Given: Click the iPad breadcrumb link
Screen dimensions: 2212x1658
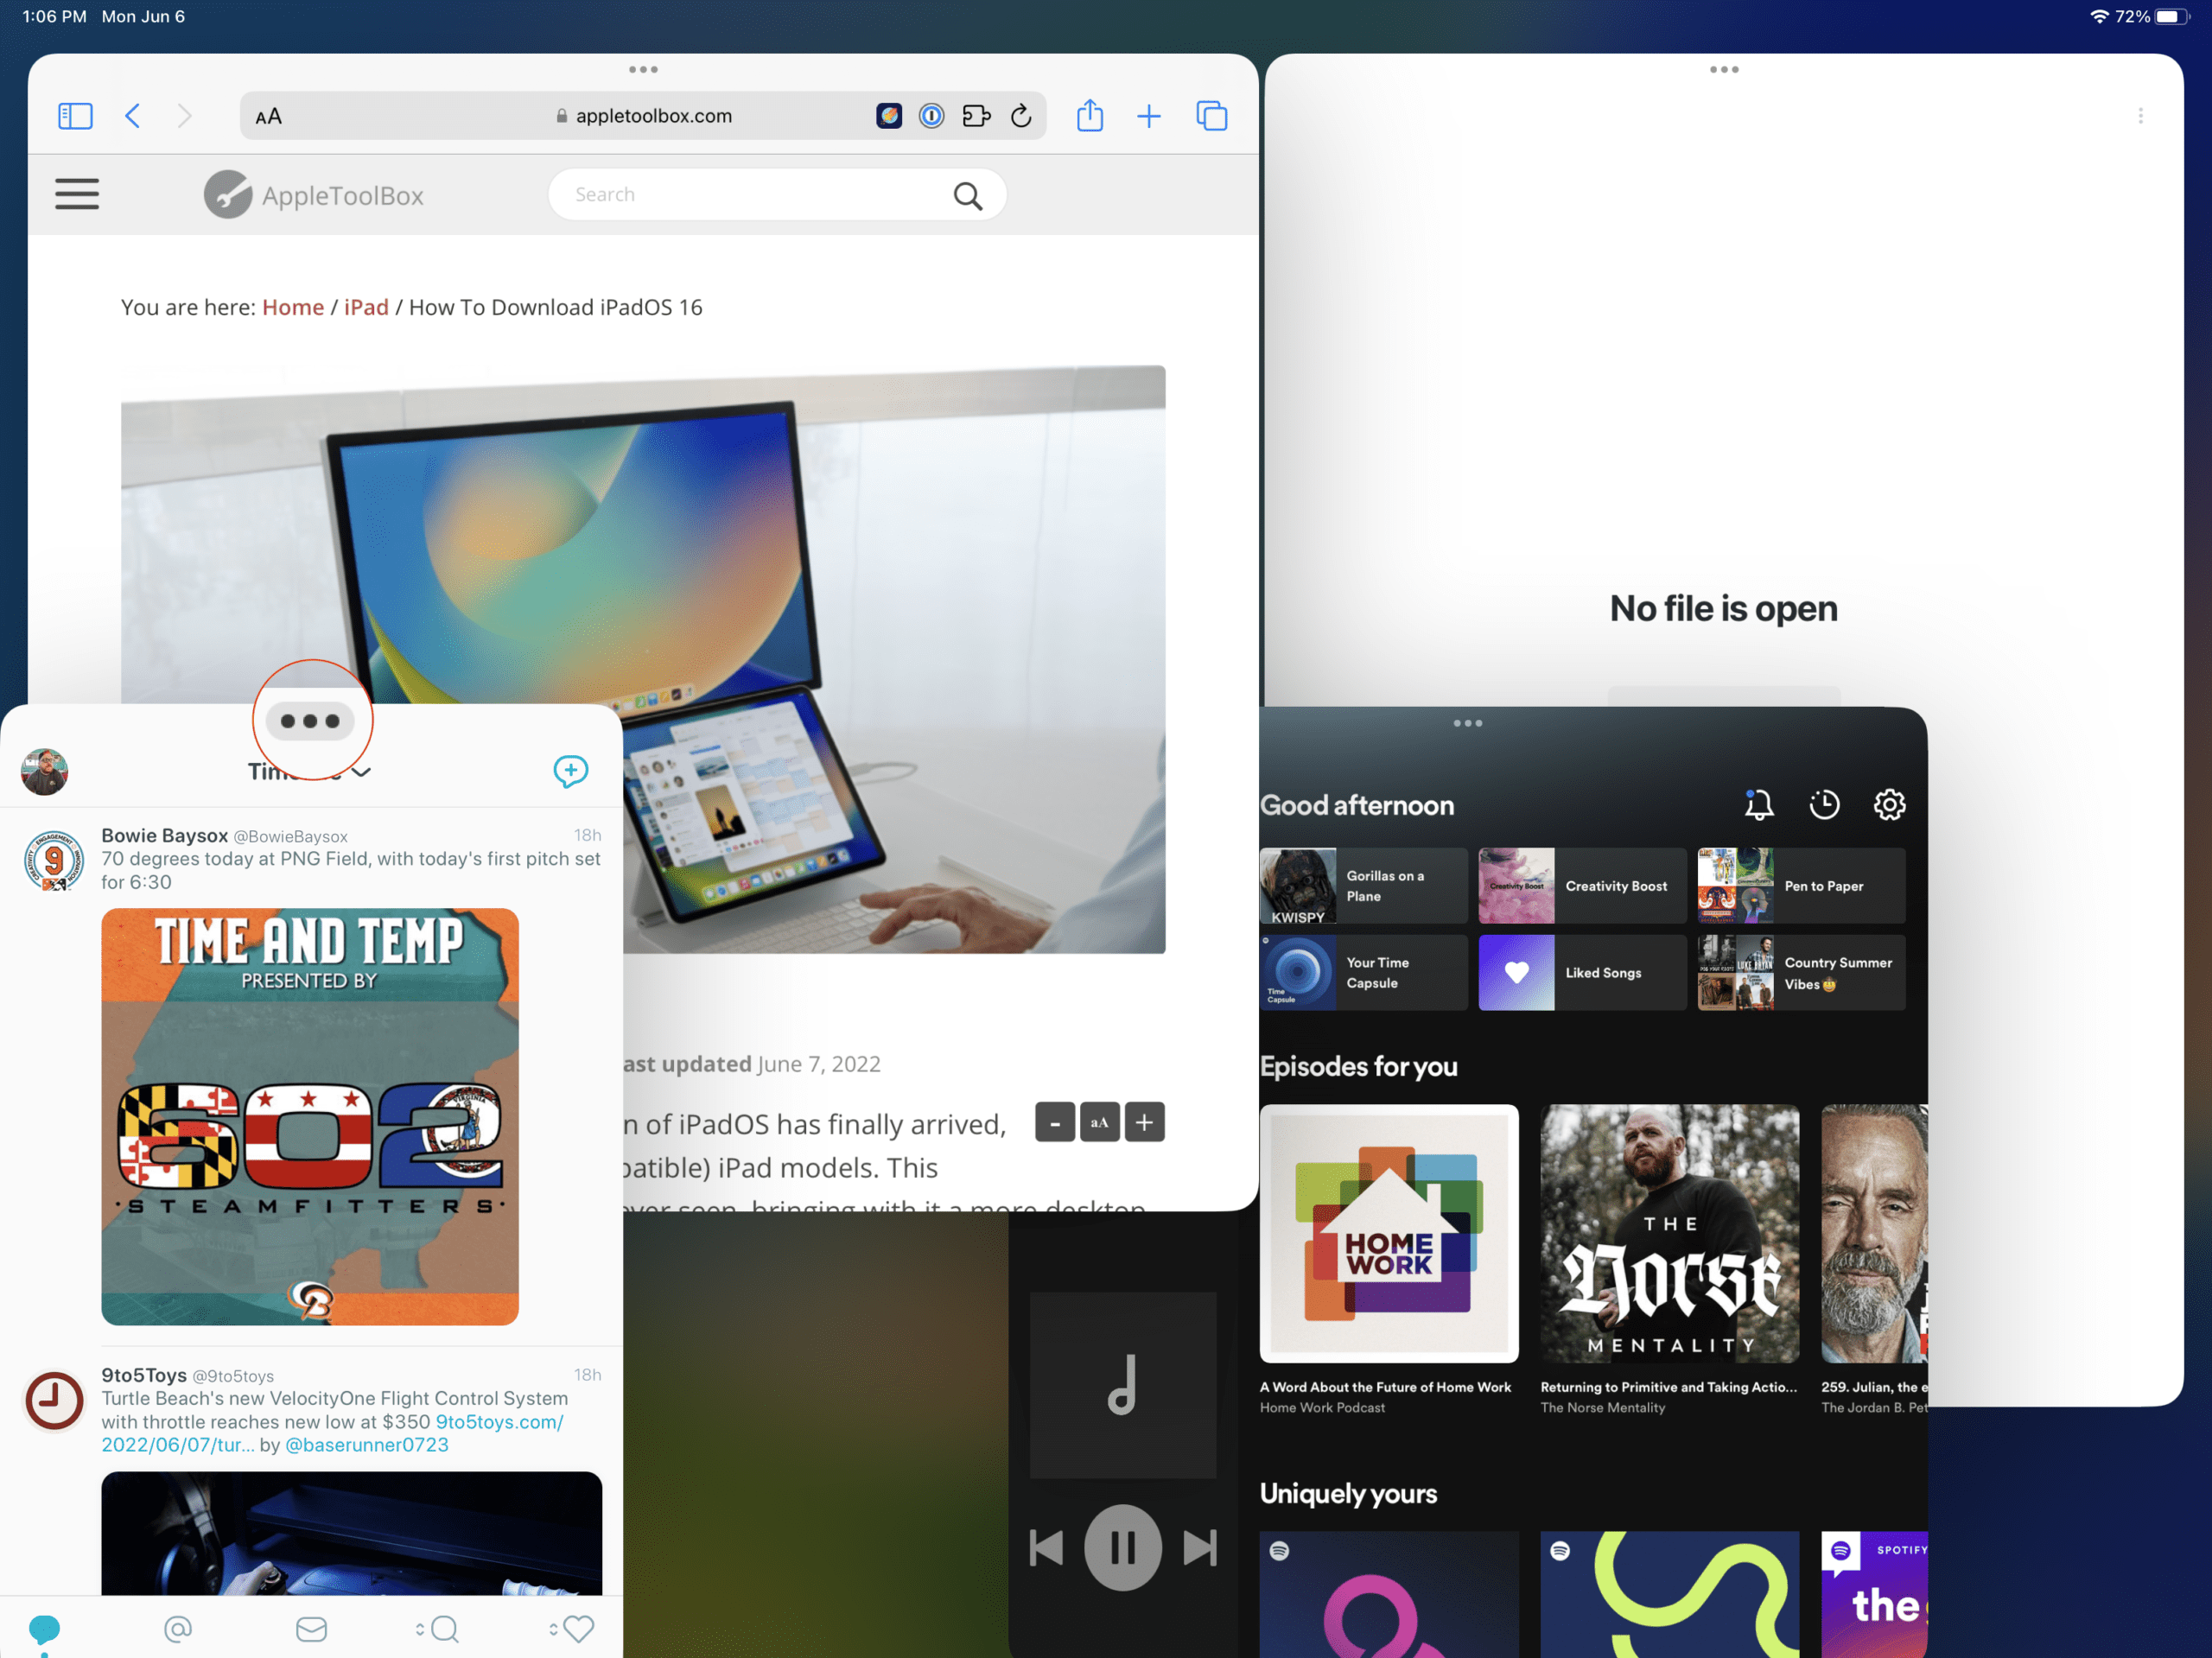Looking at the screenshot, I should 364,307.
